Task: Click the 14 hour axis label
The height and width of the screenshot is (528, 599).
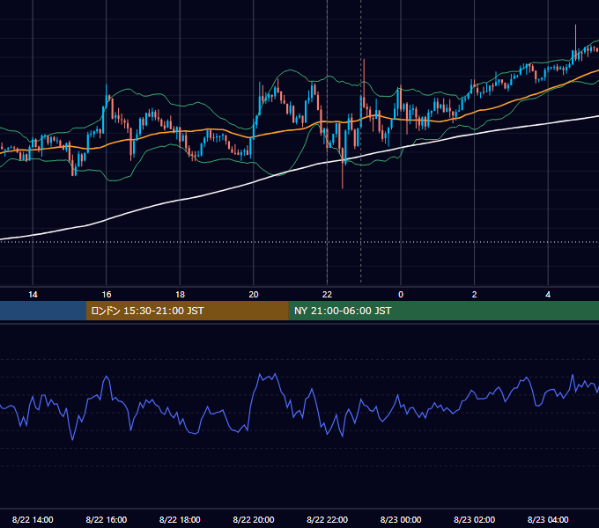Action: pos(33,295)
